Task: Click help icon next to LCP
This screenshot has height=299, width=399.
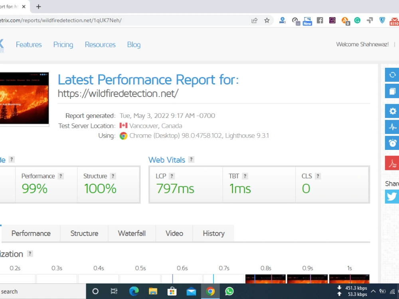Action: [172, 176]
